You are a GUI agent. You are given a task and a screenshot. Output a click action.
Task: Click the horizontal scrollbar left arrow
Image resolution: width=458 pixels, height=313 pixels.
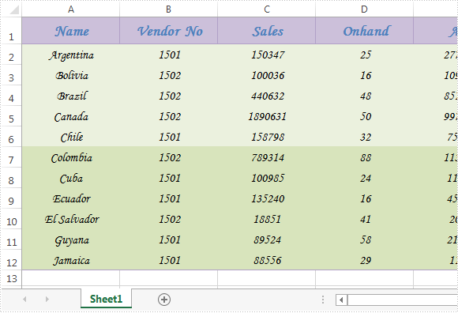341,300
